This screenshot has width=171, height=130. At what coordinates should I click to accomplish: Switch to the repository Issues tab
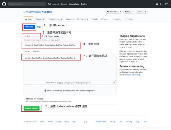click(40, 19)
